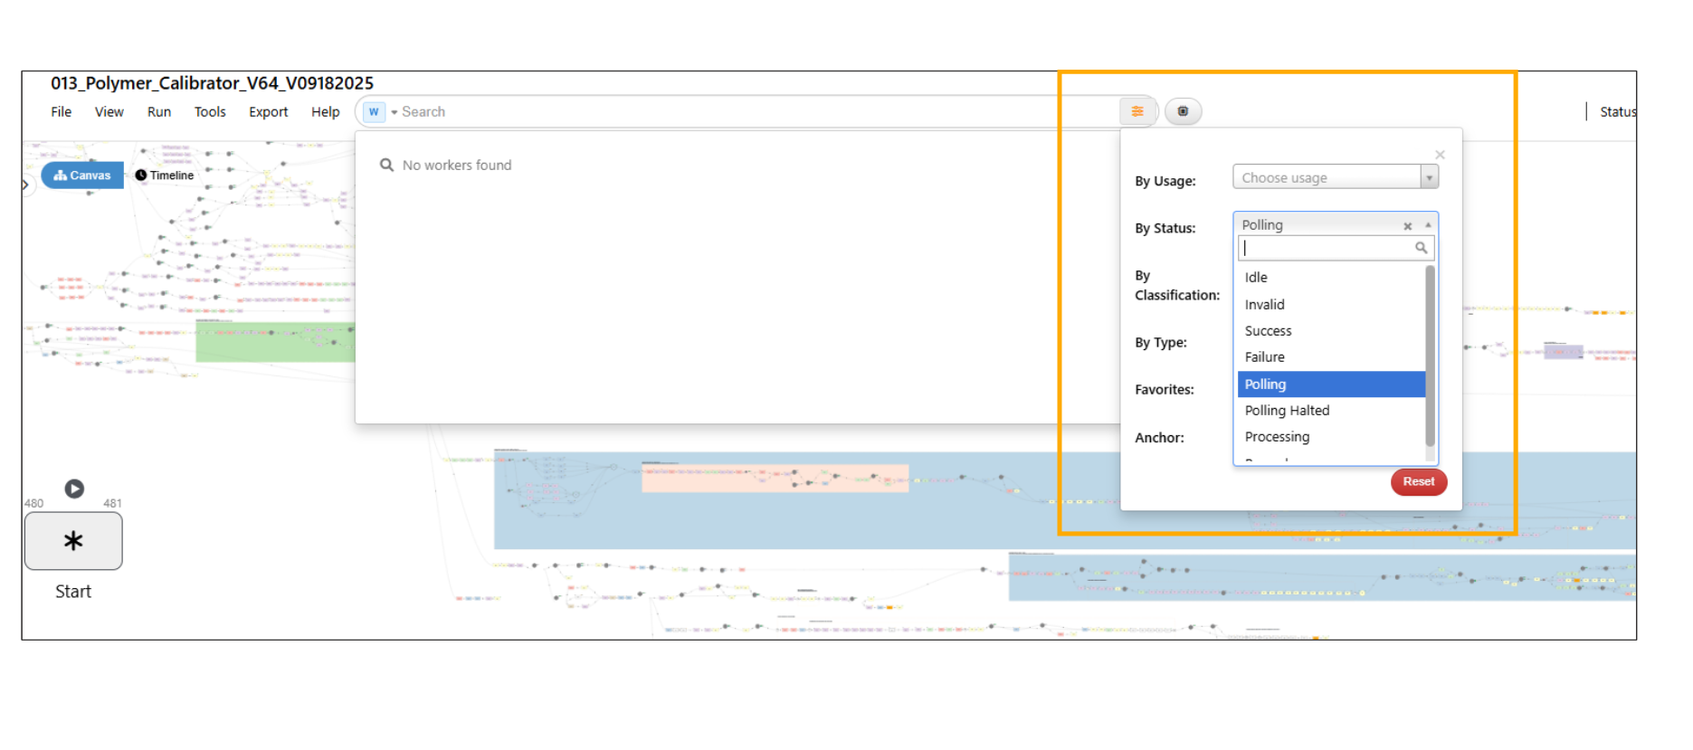Switch to Canvas view
This screenshot has width=1693, height=750.
tap(82, 176)
